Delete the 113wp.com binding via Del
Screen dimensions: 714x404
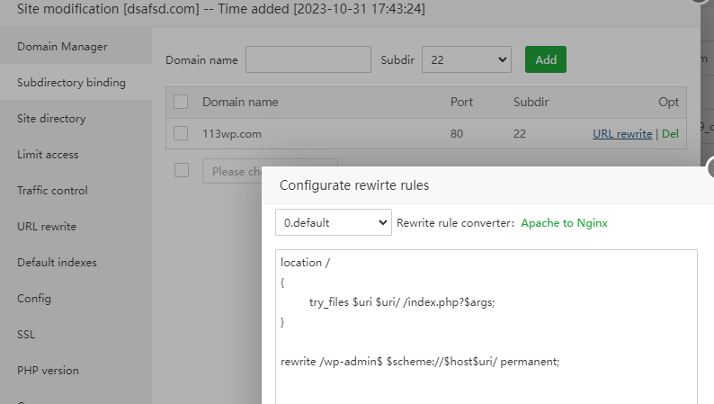(x=670, y=134)
